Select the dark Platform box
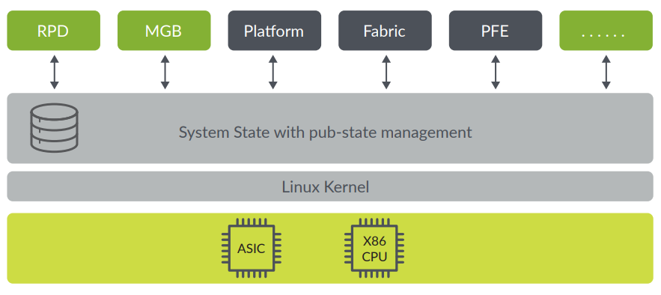Viewport: 661px width, 295px height. coord(275,31)
